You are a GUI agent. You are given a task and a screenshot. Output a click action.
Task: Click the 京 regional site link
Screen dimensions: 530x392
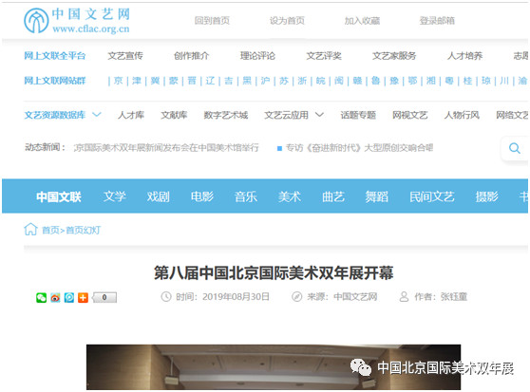click(119, 81)
